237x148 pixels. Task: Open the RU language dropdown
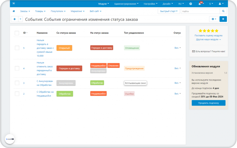tap(181, 4)
